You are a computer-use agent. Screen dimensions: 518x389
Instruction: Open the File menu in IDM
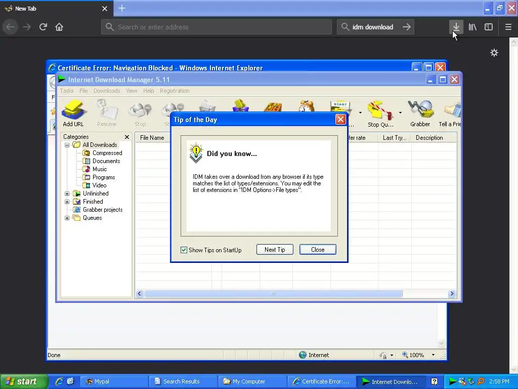point(83,91)
